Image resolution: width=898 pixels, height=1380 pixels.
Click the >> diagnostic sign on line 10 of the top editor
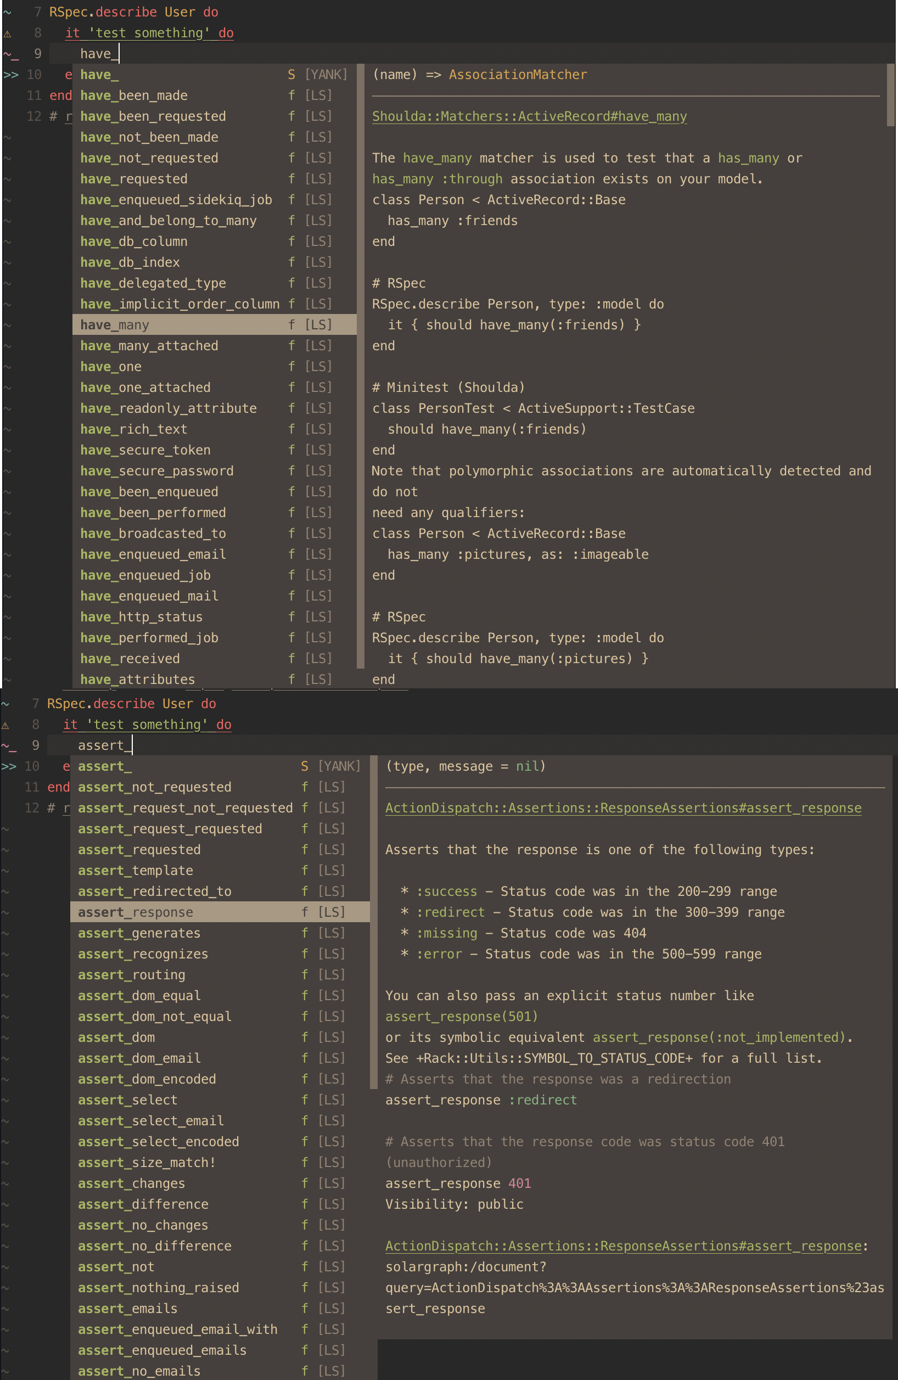coord(10,75)
